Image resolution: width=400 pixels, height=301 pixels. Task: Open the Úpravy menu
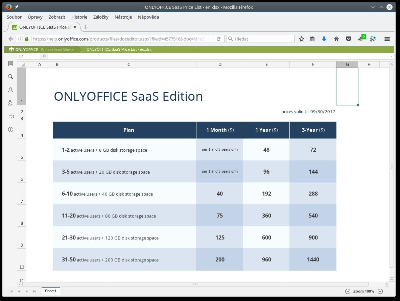pyautogui.click(x=35, y=17)
